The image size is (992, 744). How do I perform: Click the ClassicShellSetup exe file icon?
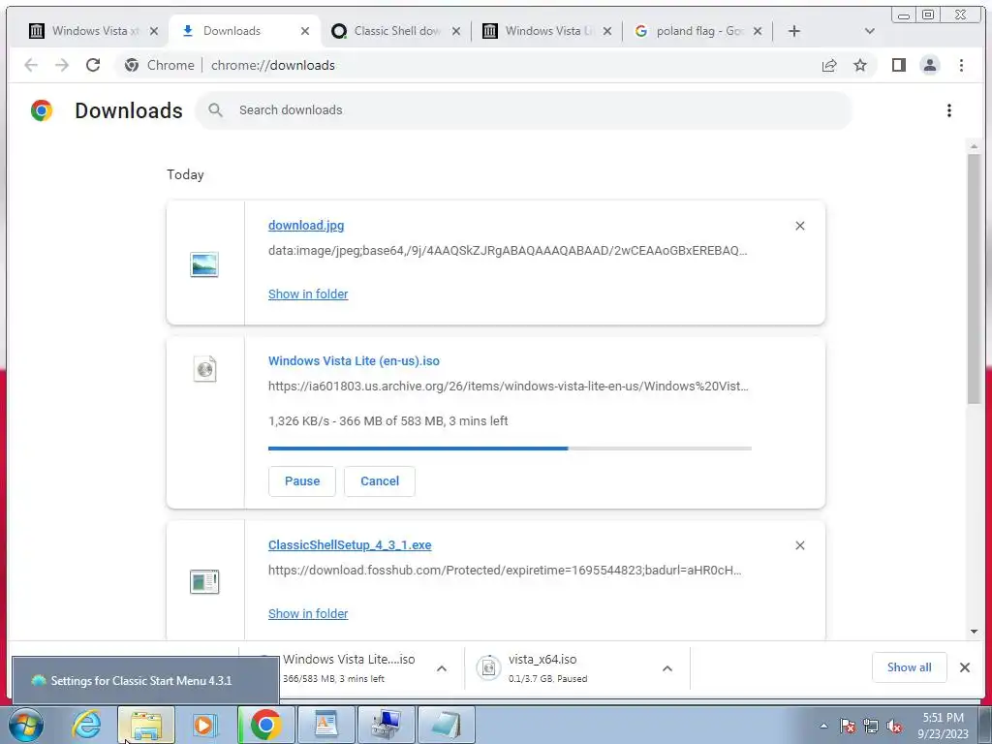click(x=204, y=582)
